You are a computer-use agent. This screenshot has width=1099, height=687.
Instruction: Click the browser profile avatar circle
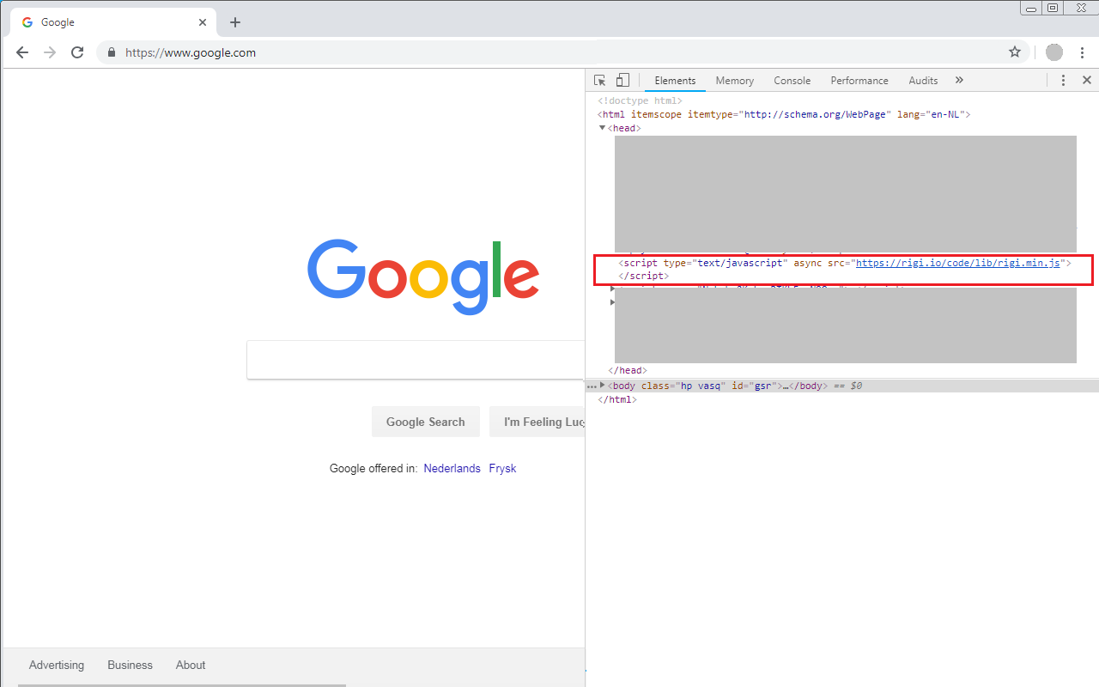pos(1053,52)
